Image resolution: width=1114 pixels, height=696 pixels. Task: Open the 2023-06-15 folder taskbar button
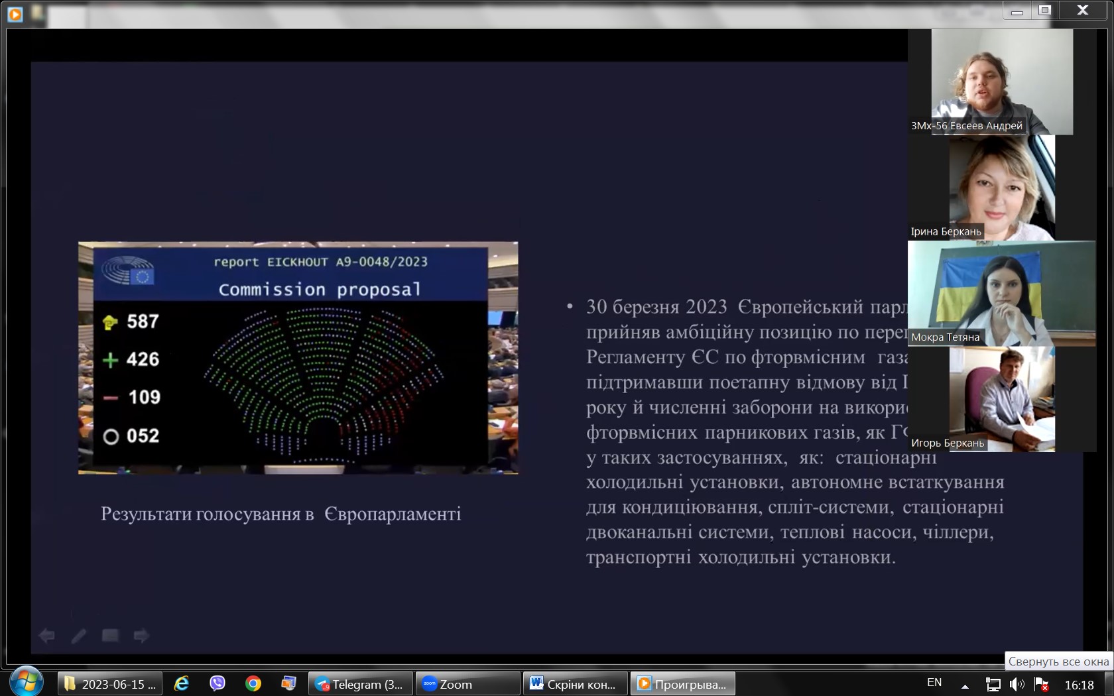point(110,684)
